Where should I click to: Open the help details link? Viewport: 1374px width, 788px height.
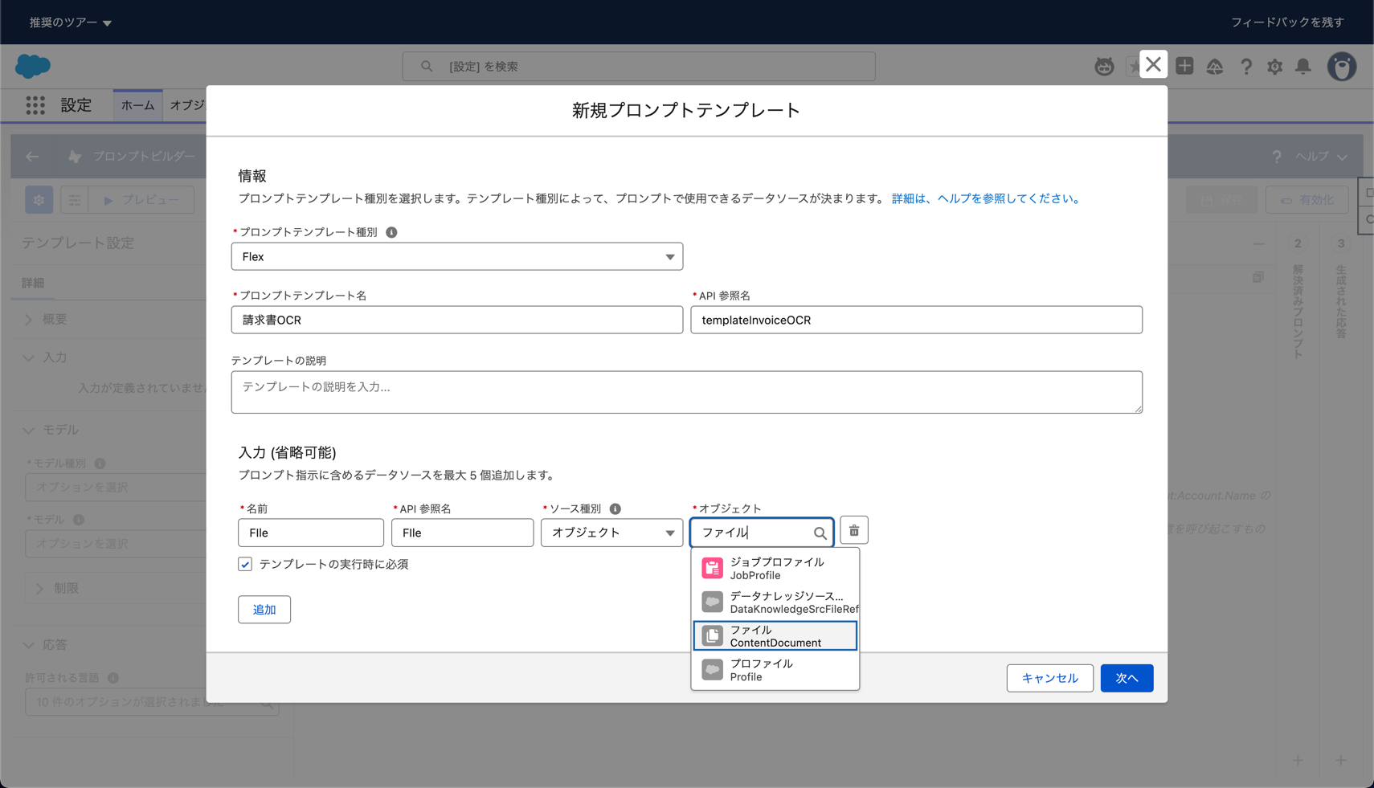[987, 198]
